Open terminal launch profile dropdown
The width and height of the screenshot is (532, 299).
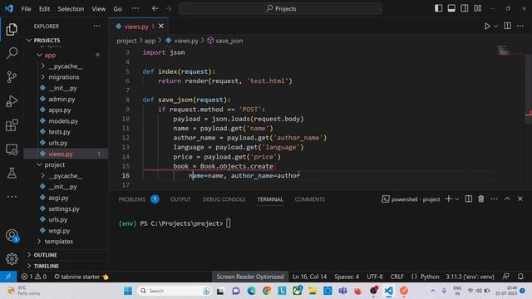pos(457,199)
